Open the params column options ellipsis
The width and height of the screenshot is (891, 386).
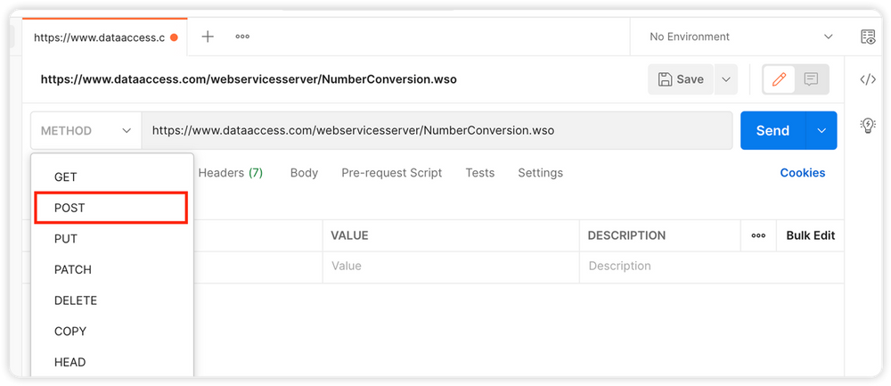point(758,235)
